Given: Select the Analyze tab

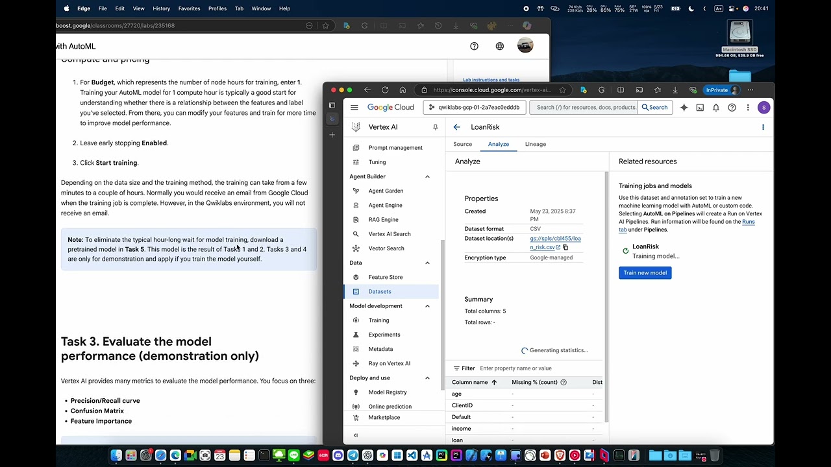Looking at the screenshot, I should click(499, 144).
